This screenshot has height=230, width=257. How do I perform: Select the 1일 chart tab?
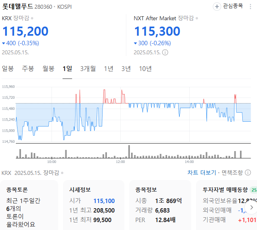pyautogui.click(x=67, y=69)
